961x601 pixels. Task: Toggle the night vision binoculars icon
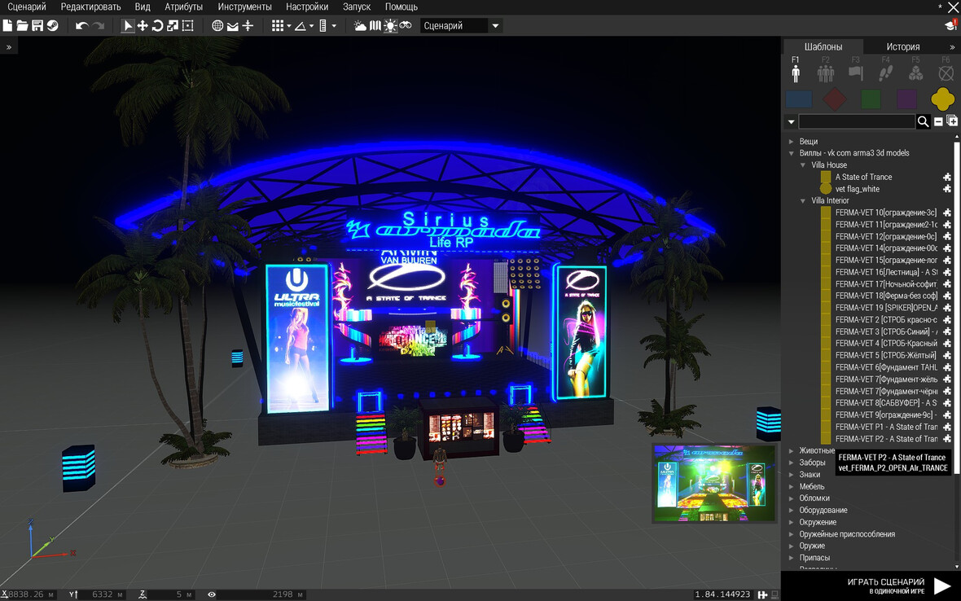[406, 26]
